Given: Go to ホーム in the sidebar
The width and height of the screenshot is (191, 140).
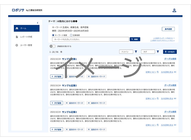Looking at the screenshot, I should point(27,28).
